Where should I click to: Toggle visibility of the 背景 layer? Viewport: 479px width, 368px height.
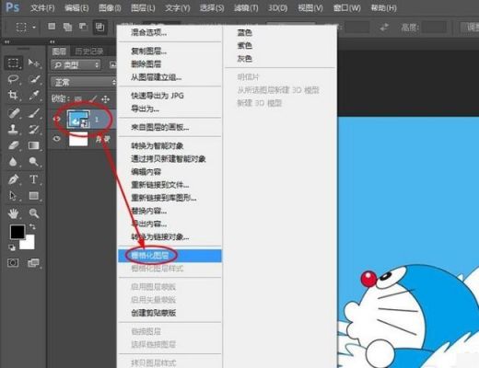(x=56, y=139)
